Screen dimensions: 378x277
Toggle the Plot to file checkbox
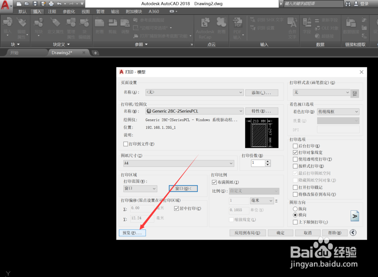tap(125, 144)
